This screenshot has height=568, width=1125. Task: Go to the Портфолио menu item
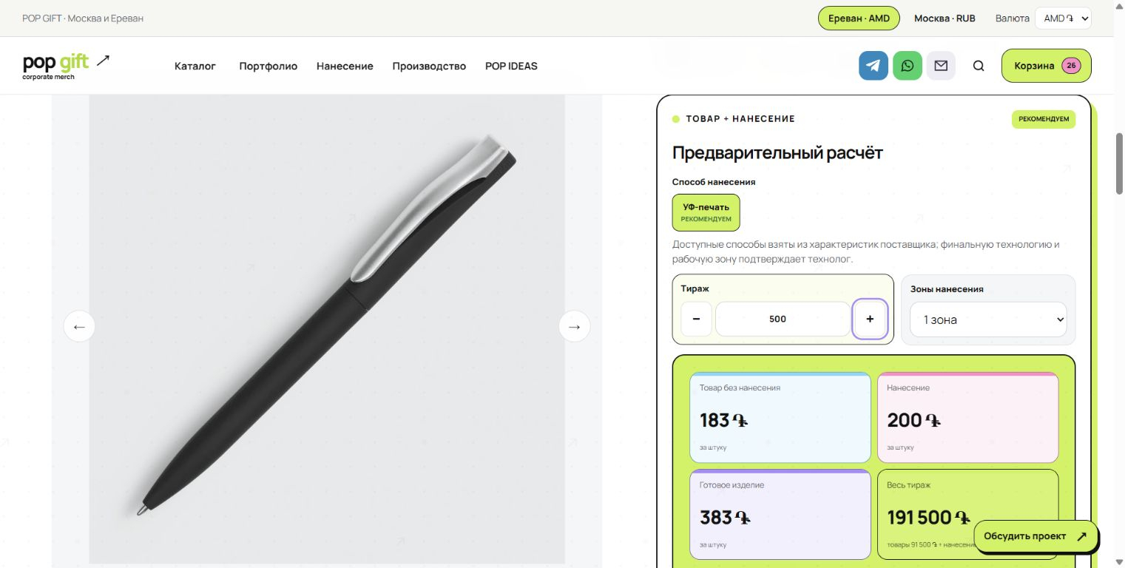tap(268, 66)
